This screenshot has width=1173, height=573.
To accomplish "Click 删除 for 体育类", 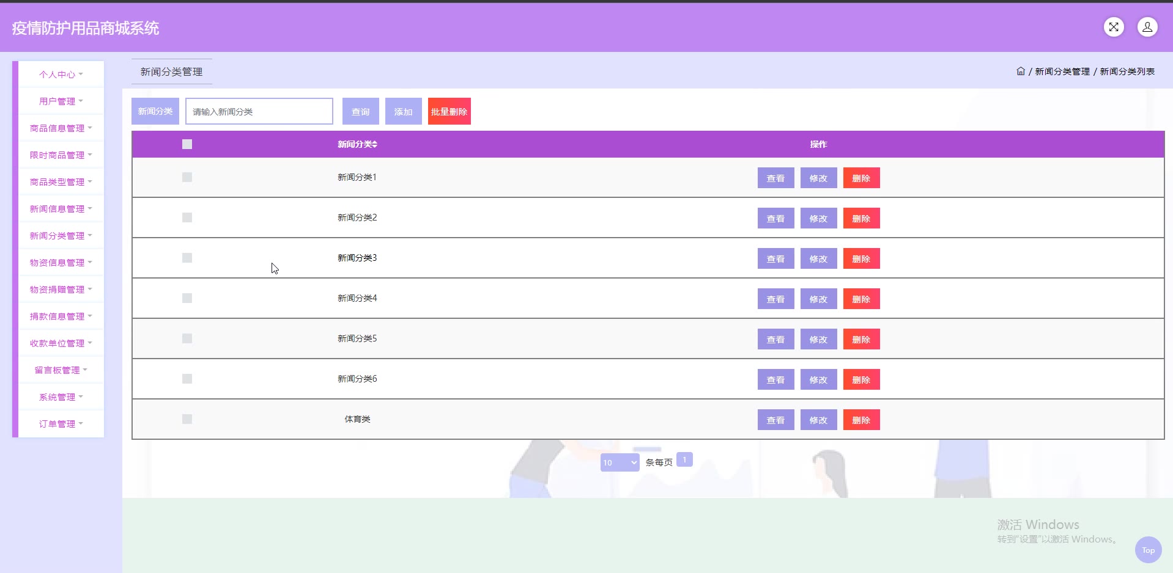I will point(862,420).
